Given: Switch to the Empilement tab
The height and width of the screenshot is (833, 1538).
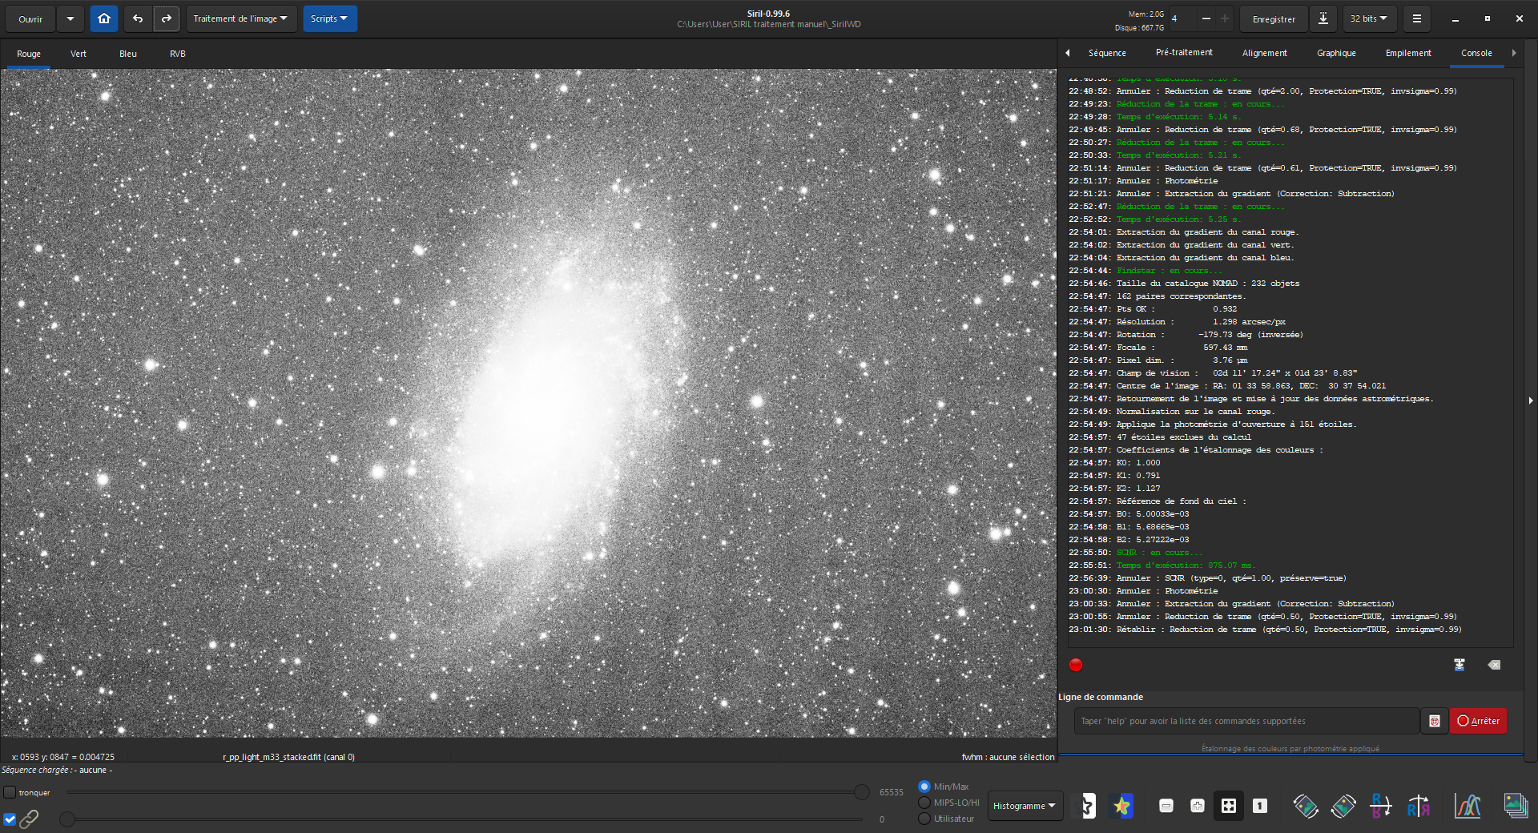Looking at the screenshot, I should coord(1407,53).
